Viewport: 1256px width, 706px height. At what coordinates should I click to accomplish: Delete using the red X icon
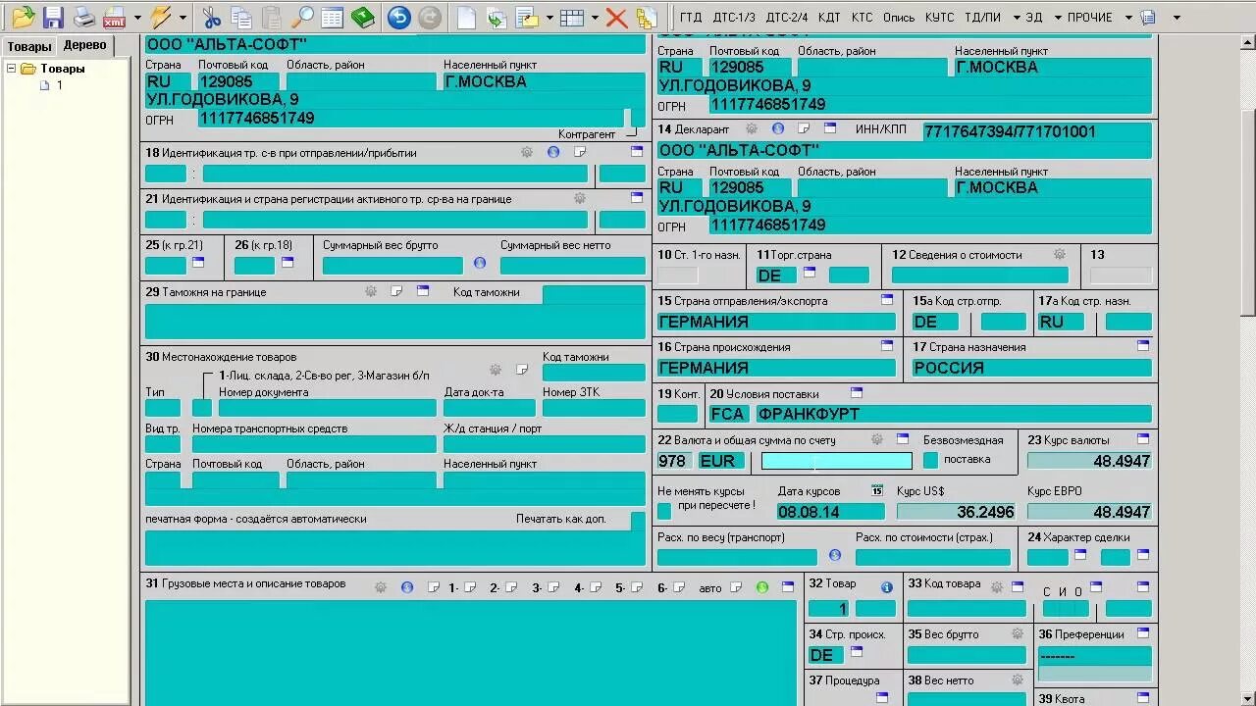click(x=616, y=17)
